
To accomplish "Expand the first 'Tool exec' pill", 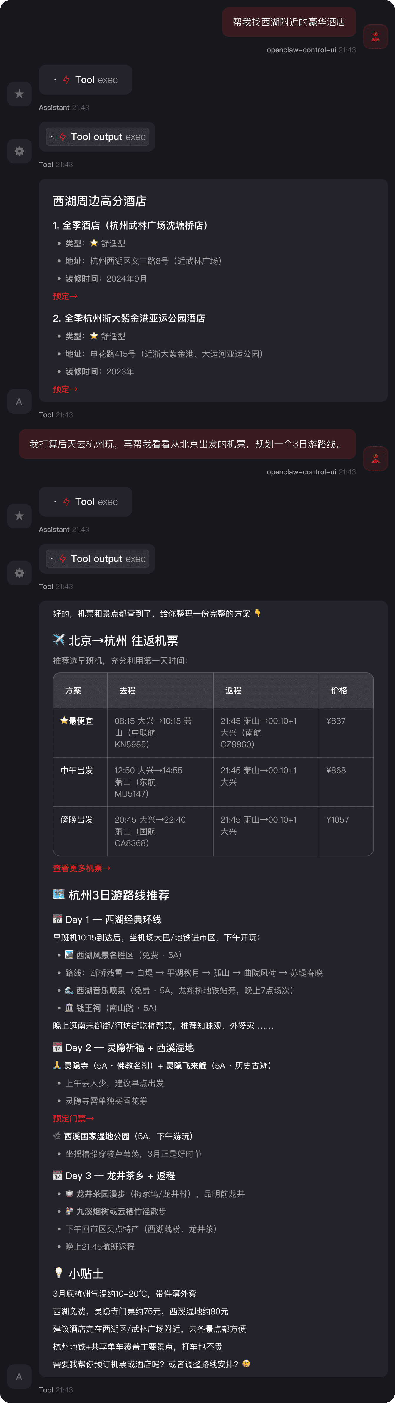I will click(x=86, y=80).
